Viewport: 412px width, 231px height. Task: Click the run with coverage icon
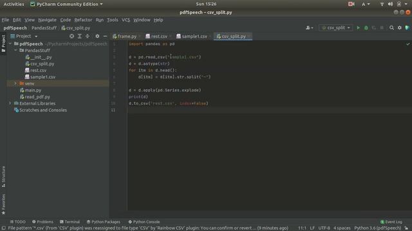(374, 28)
